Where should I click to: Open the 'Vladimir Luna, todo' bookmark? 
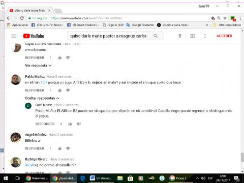(x=173, y=25)
